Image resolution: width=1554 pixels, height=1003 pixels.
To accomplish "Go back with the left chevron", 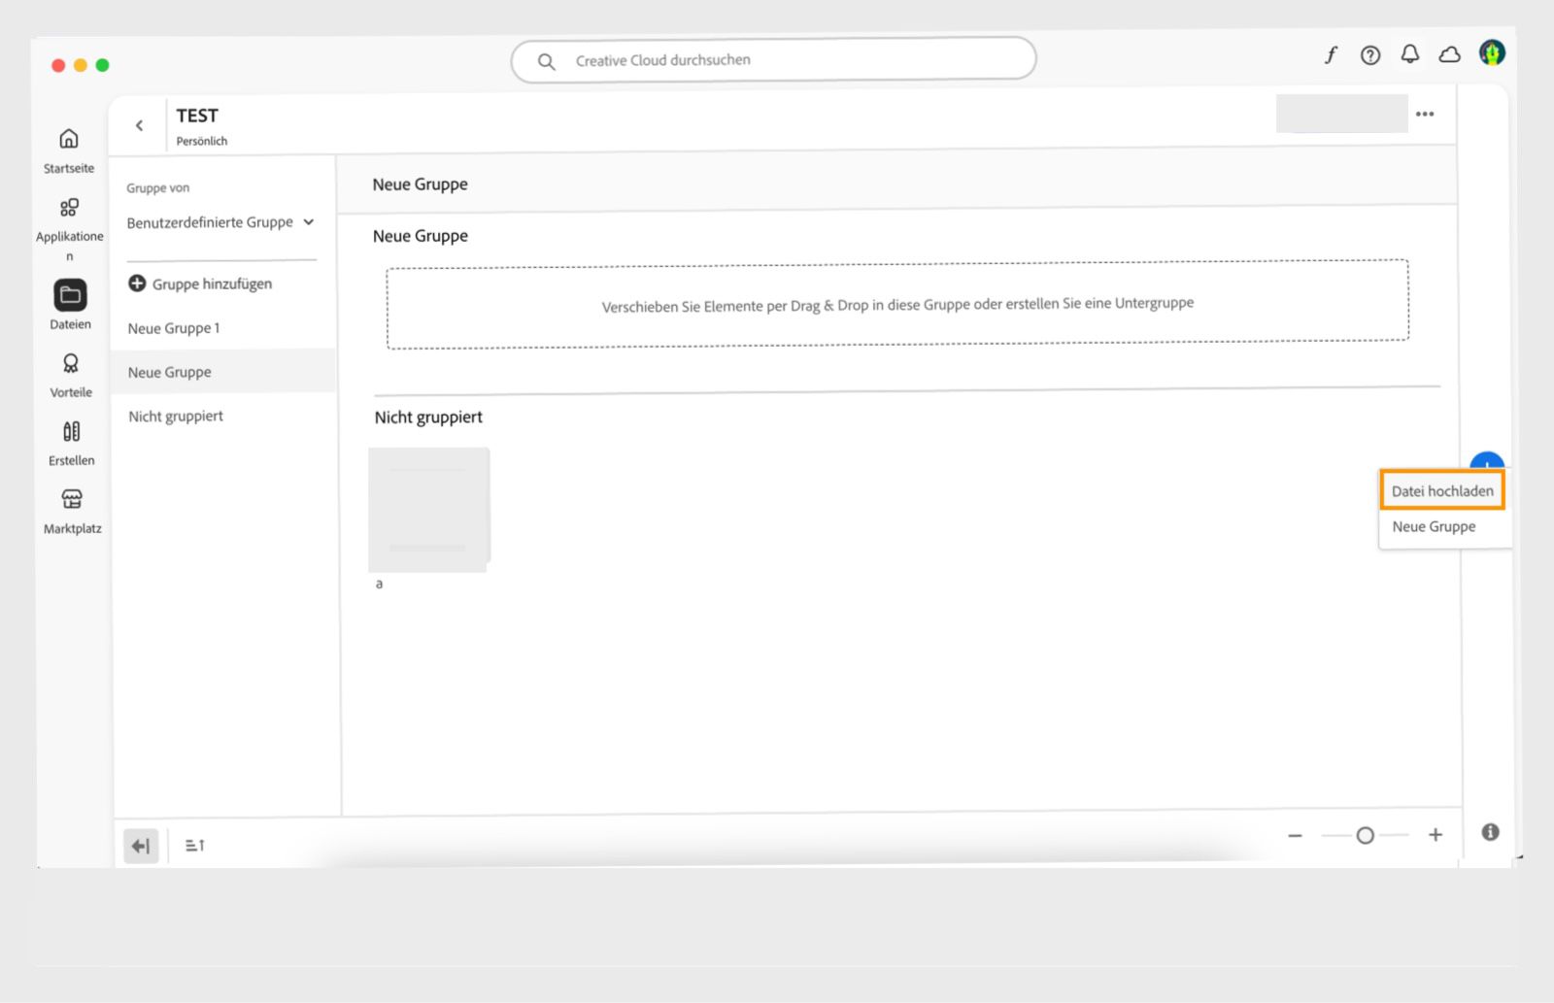I will [140, 125].
